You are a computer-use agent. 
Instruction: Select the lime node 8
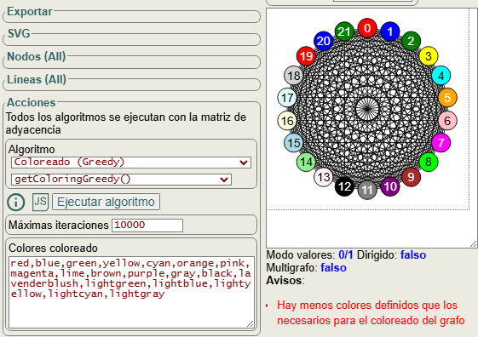click(x=429, y=162)
